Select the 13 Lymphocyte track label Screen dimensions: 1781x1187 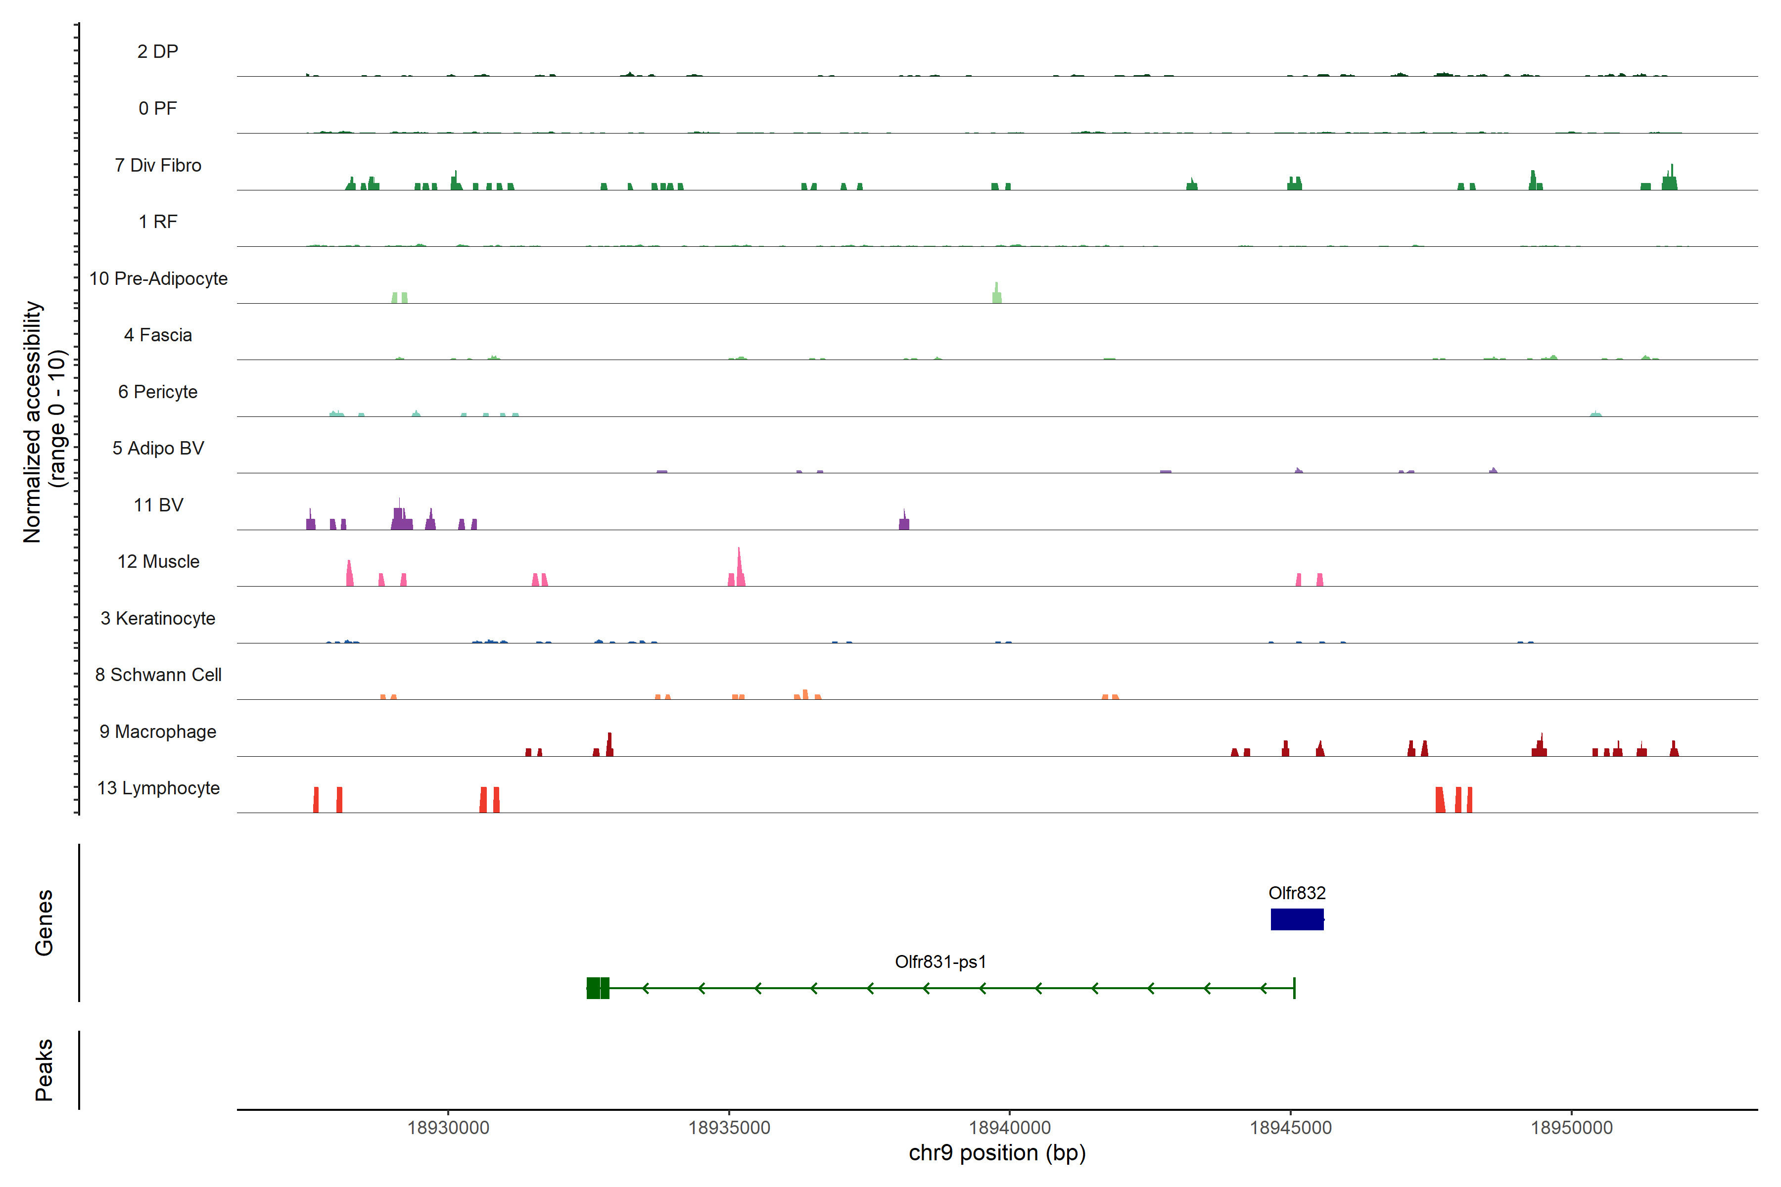pos(158,788)
